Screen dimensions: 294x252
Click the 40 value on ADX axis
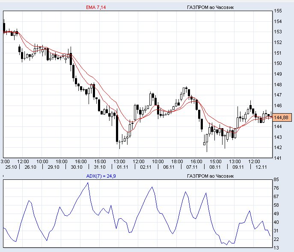point(276,223)
